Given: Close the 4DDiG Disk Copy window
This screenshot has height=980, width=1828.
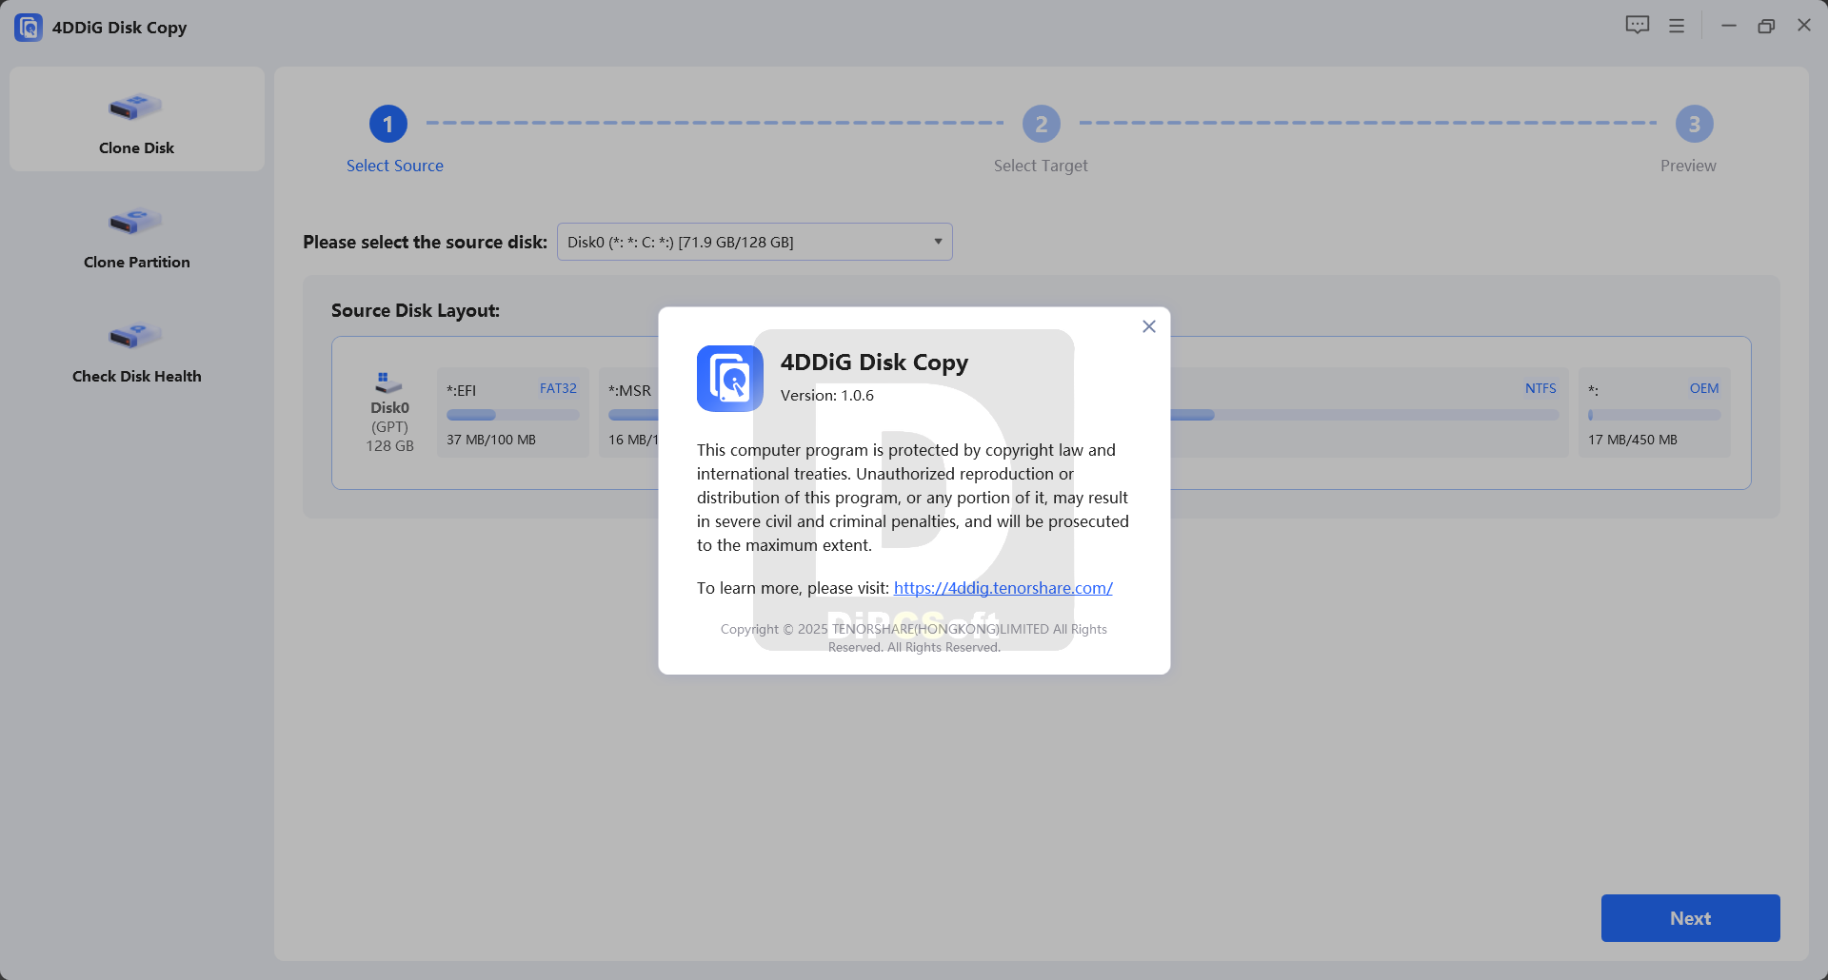Looking at the screenshot, I should tap(1804, 26).
